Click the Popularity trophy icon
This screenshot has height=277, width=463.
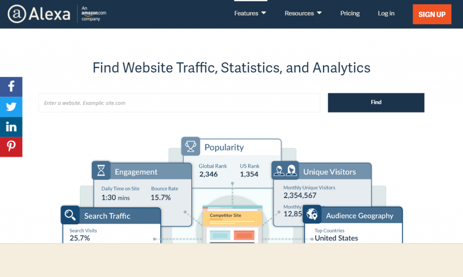point(190,147)
